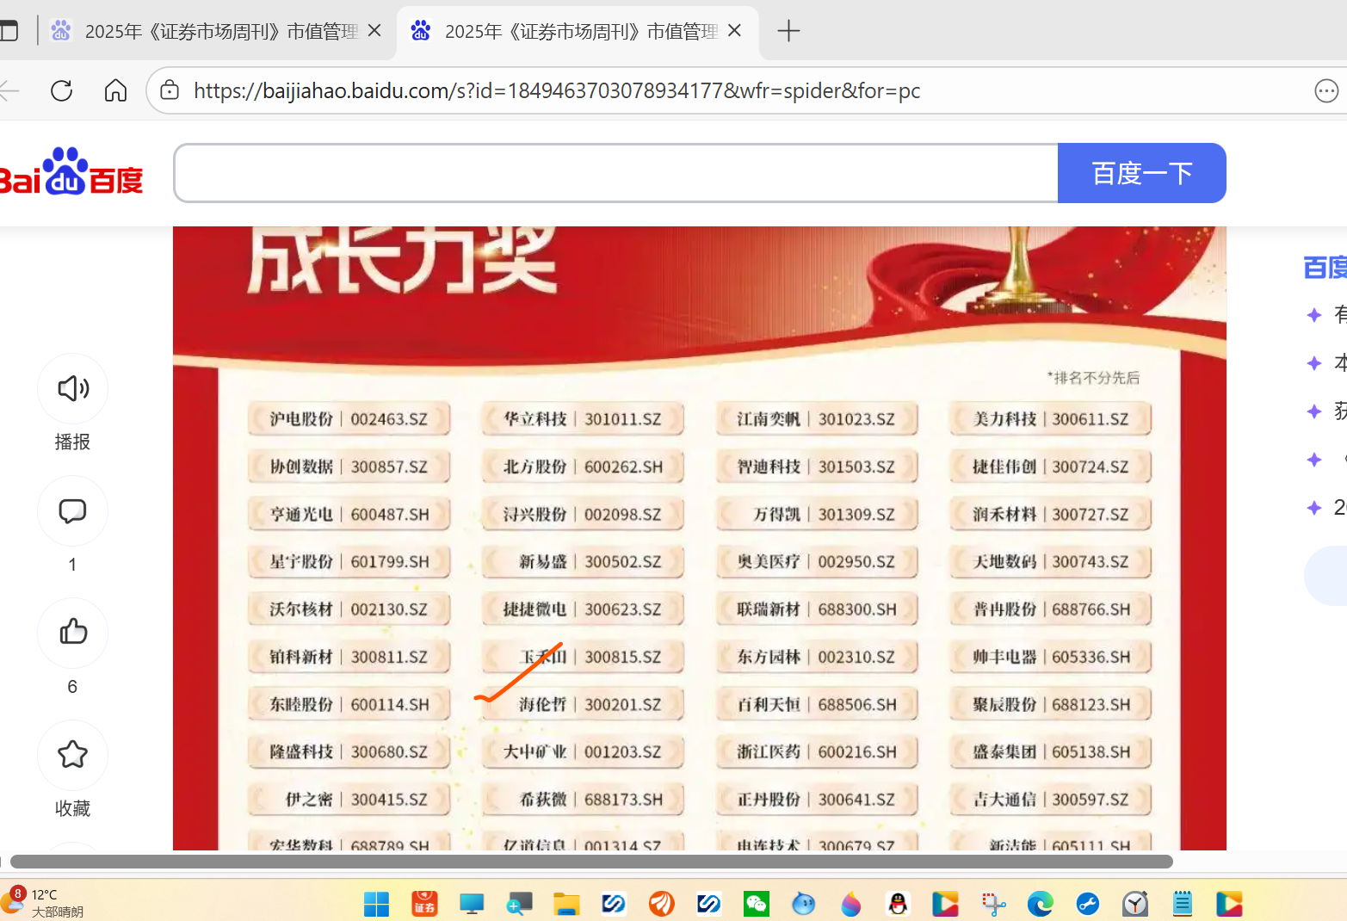The image size is (1347, 921).
Task: Open the Snipping Tool scissors icon
Action: pyautogui.click(x=993, y=904)
